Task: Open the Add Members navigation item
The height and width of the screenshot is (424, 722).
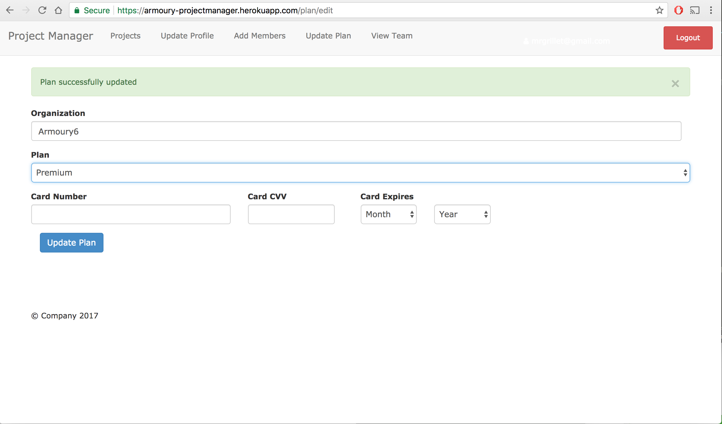Action: [x=260, y=36]
